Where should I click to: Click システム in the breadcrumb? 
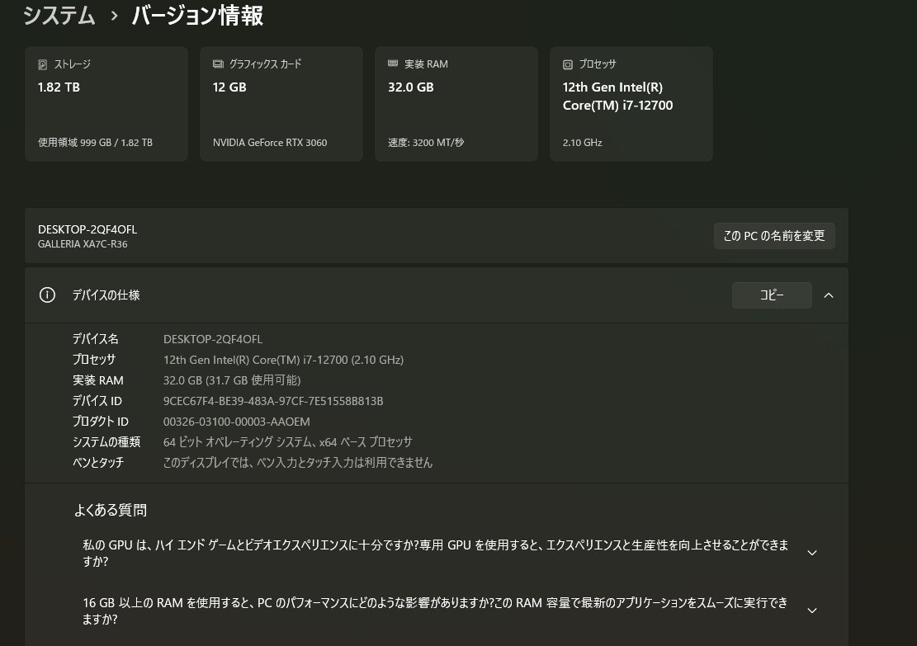(x=59, y=16)
